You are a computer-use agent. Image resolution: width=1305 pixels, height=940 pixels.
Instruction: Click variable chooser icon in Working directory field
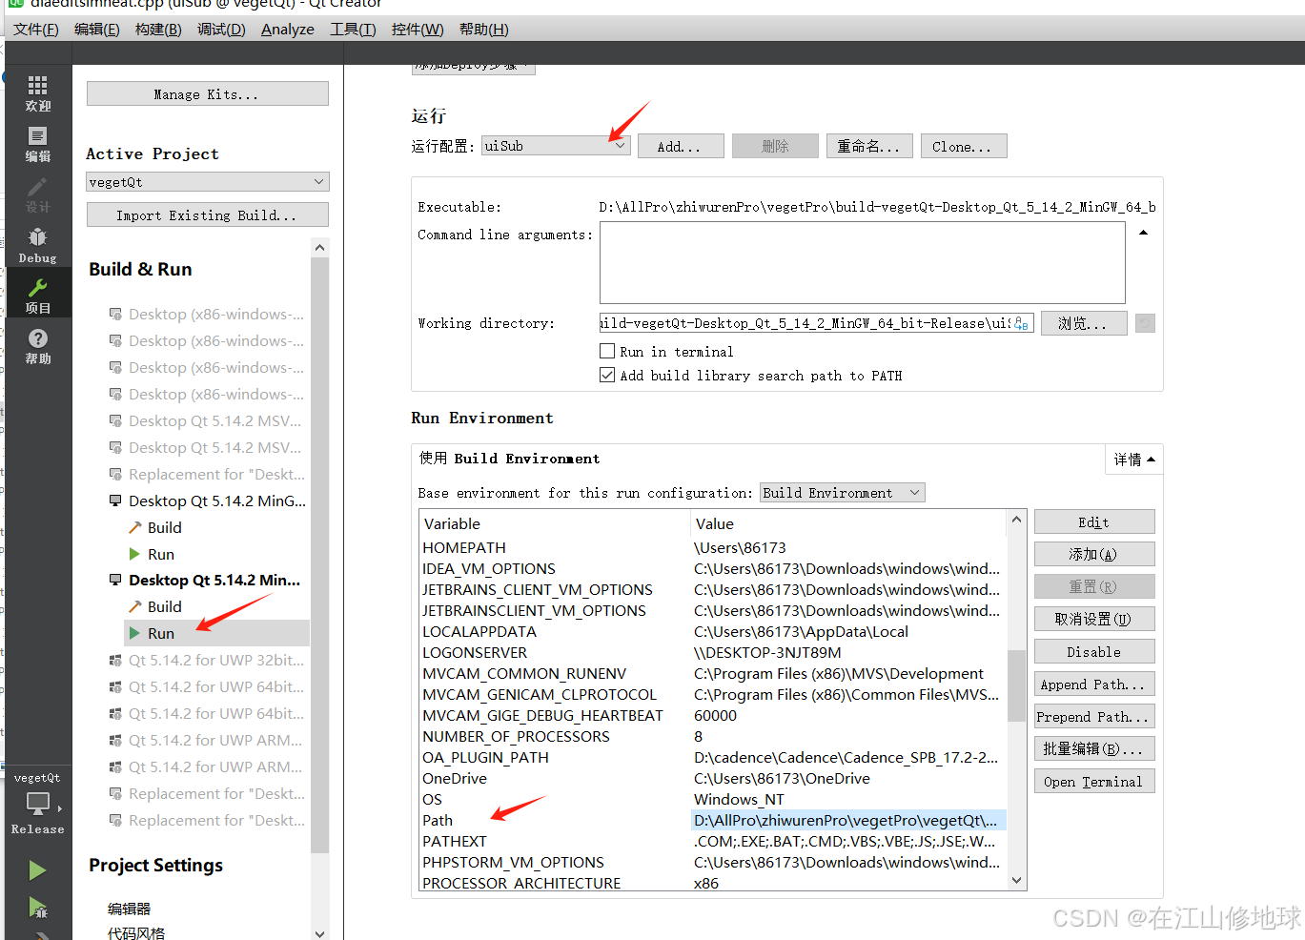[x=1021, y=323]
